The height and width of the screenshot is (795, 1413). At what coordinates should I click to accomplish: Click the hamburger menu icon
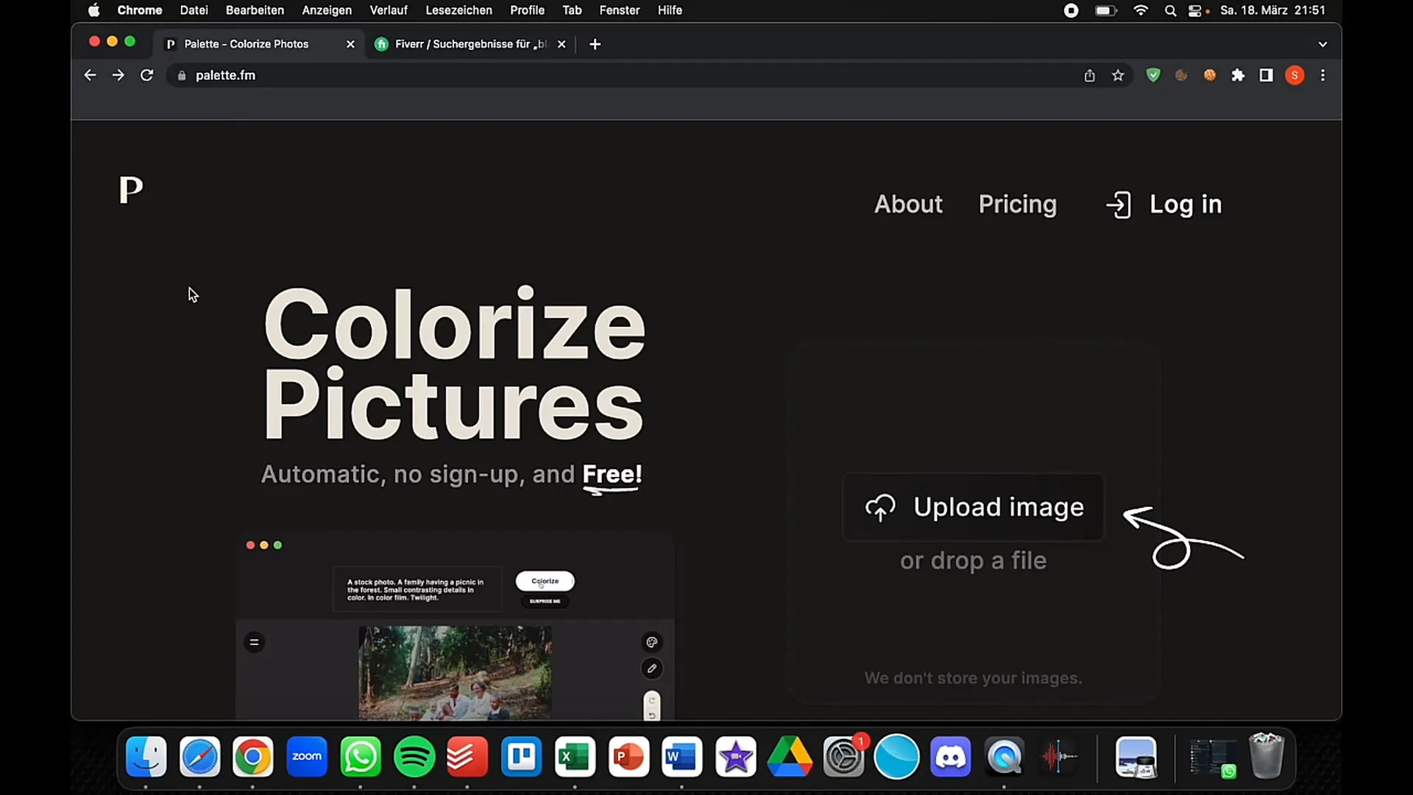pyautogui.click(x=254, y=642)
